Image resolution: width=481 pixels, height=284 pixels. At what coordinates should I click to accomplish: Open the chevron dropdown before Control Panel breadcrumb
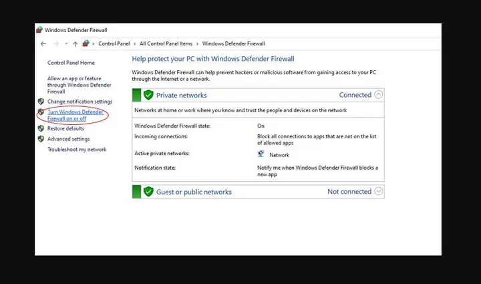pos(94,44)
